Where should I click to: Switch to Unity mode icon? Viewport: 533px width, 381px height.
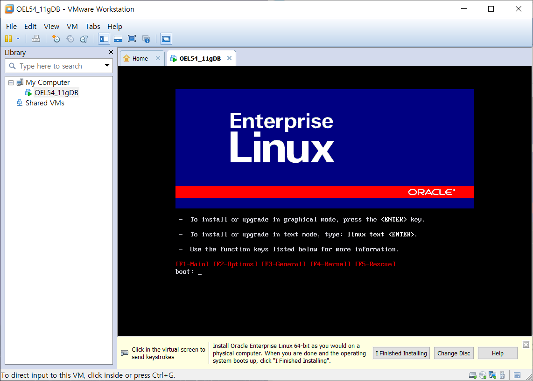(x=146, y=39)
